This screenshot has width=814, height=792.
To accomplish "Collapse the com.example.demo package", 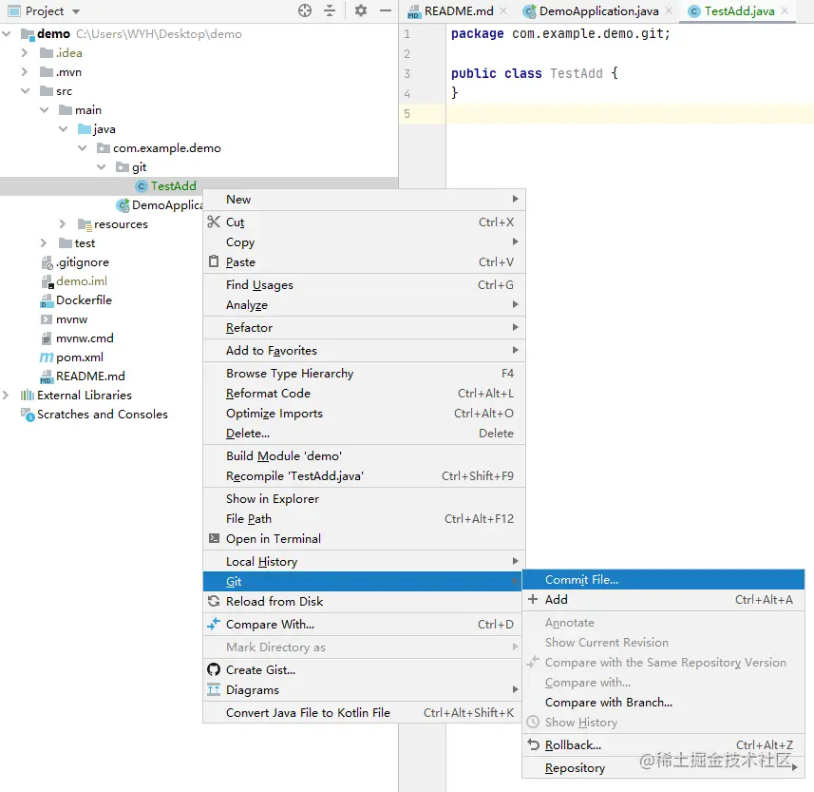I will tap(82, 148).
